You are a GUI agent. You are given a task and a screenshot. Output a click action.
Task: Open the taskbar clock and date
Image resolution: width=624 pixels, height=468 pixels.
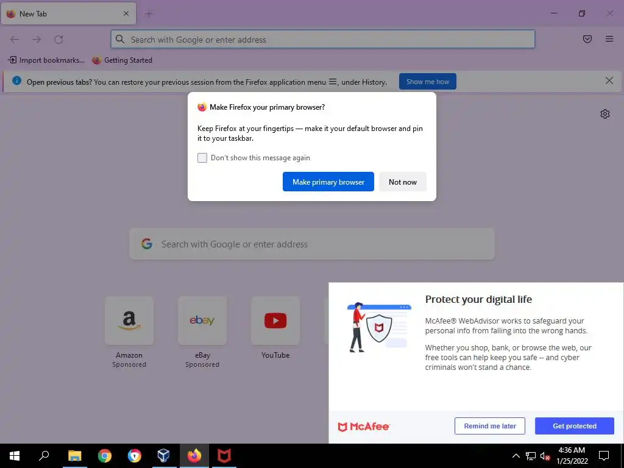coord(572,456)
